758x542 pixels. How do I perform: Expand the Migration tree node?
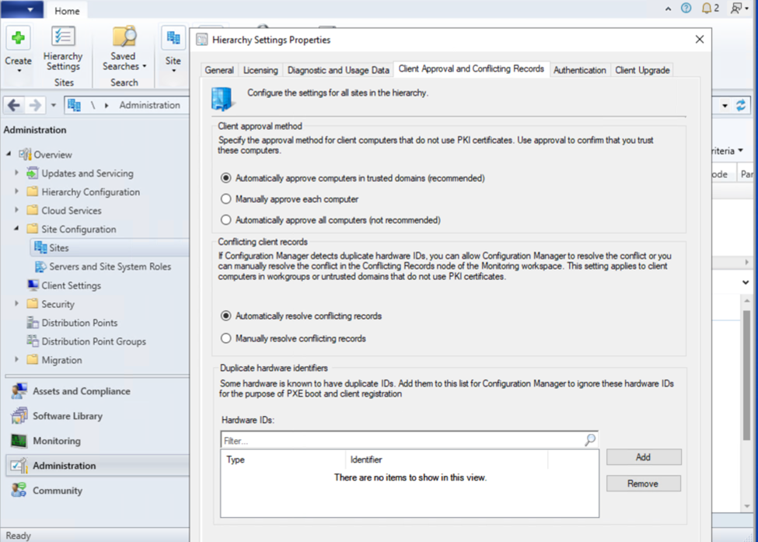(x=16, y=359)
